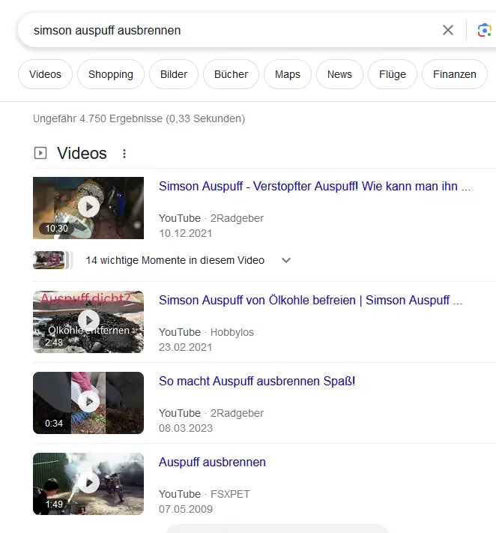Switch to the Bilder filter tab
Screen dimensions: 496x533
pos(174,74)
